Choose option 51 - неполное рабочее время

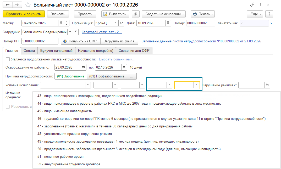pos(156,157)
